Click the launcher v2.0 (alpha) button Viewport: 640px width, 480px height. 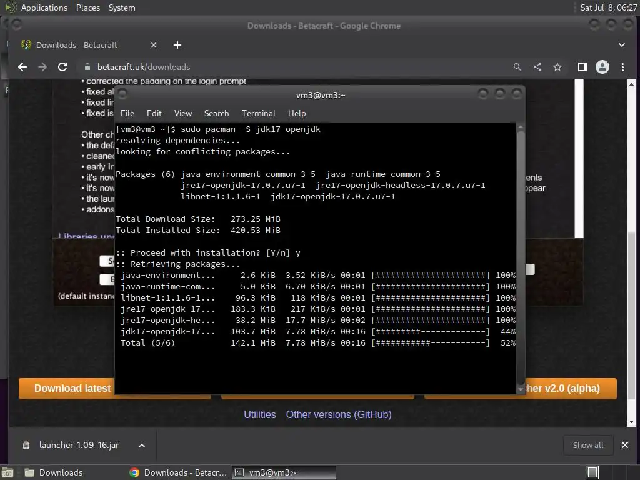(571, 389)
